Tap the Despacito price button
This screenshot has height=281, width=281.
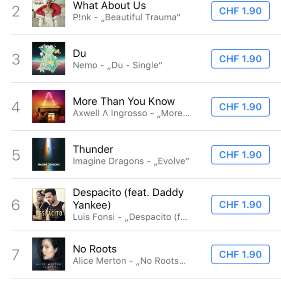tap(240, 205)
